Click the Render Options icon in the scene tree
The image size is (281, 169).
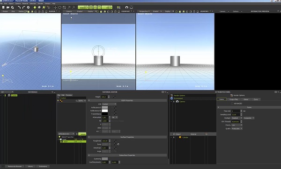pos(171,95)
